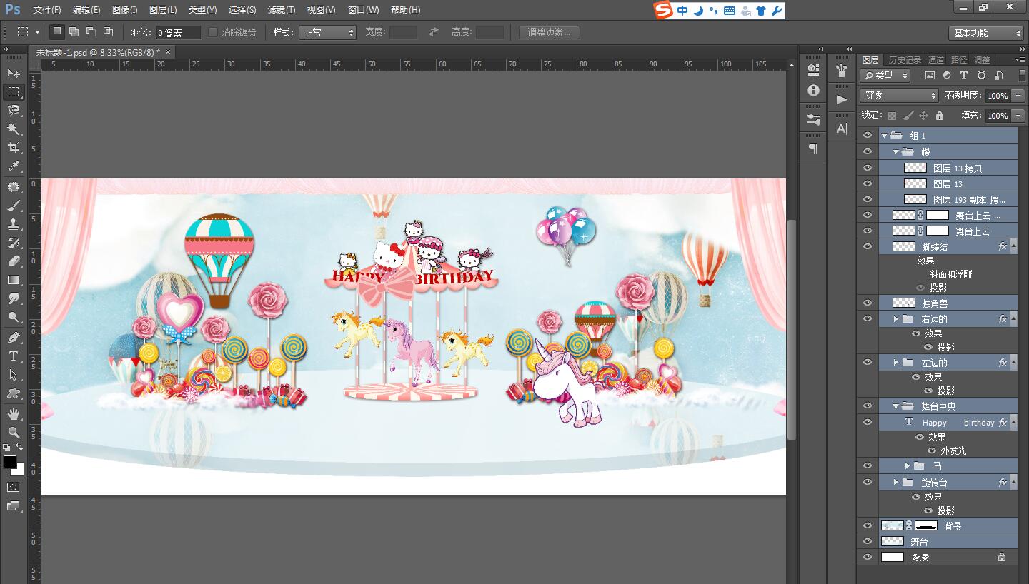The height and width of the screenshot is (584, 1029).
Task: Open the 样式 style dropdown
Action: [x=328, y=32]
